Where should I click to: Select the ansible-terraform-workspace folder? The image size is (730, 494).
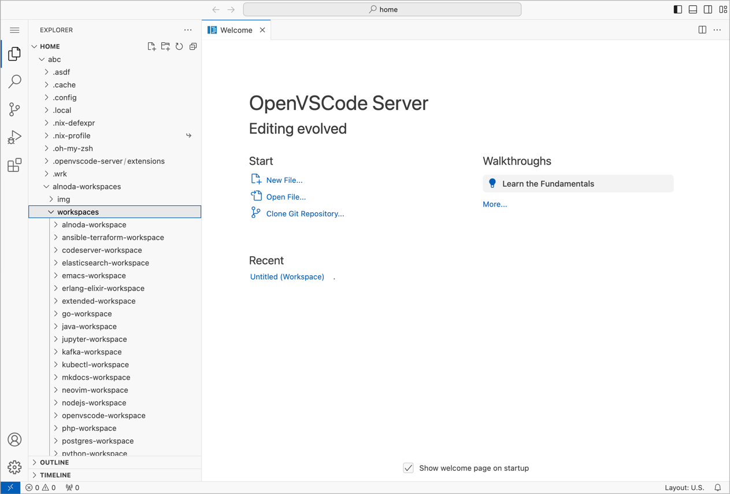pos(115,238)
